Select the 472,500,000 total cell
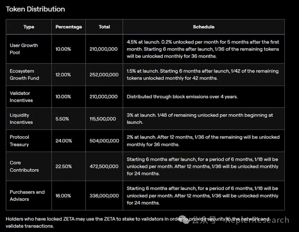299x232 pixels. [104, 166]
